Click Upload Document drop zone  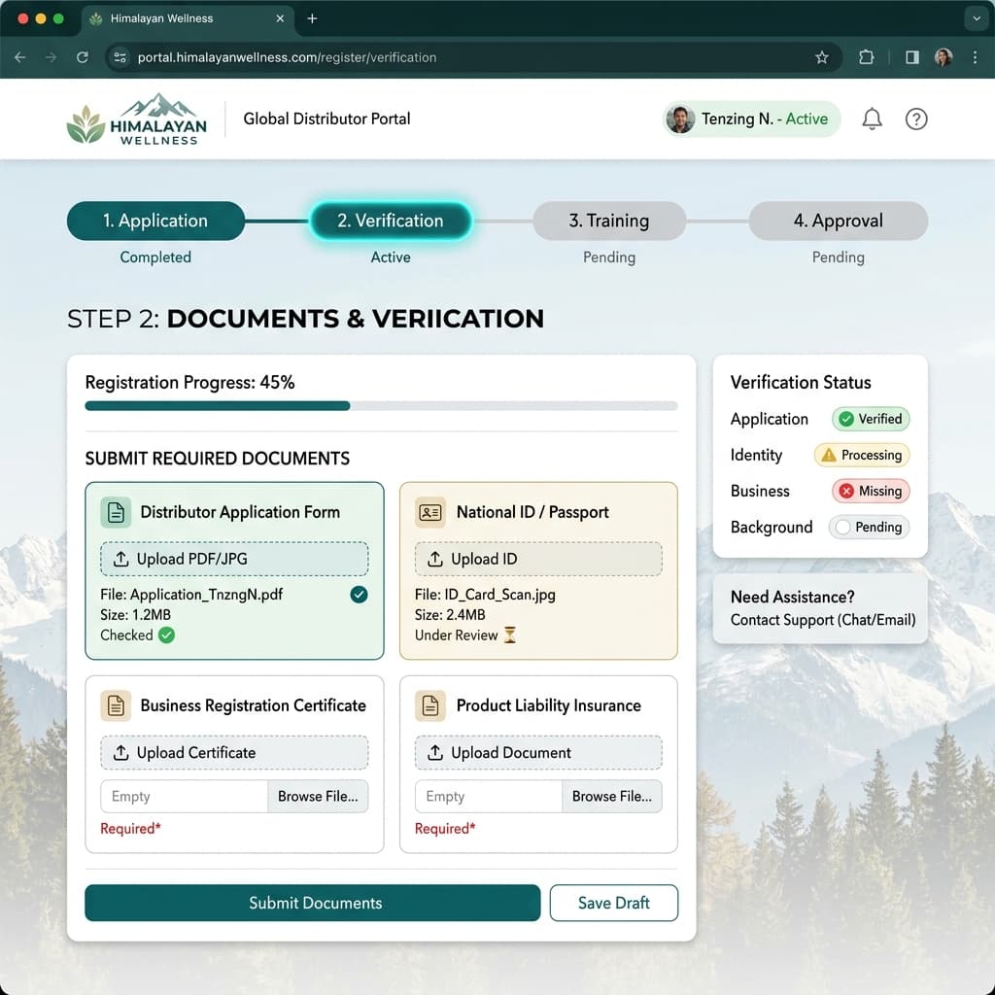coord(538,753)
